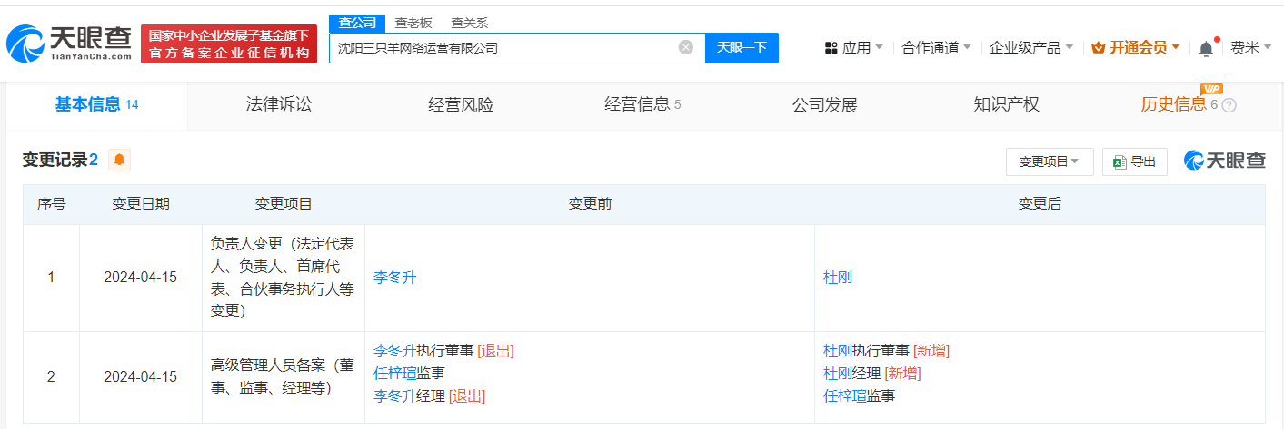Open the 公司发展 tab
The width and height of the screenshot is (1284, 429).
coord(825,104)
